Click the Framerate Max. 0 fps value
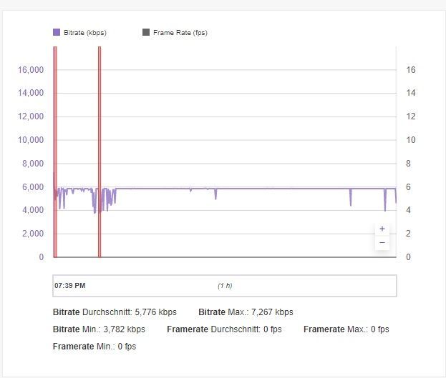The image size is (446, 378). click(379, 329)
